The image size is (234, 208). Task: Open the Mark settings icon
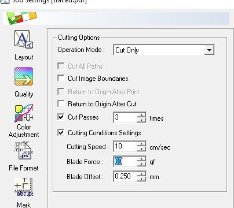[x=24, y=187]
